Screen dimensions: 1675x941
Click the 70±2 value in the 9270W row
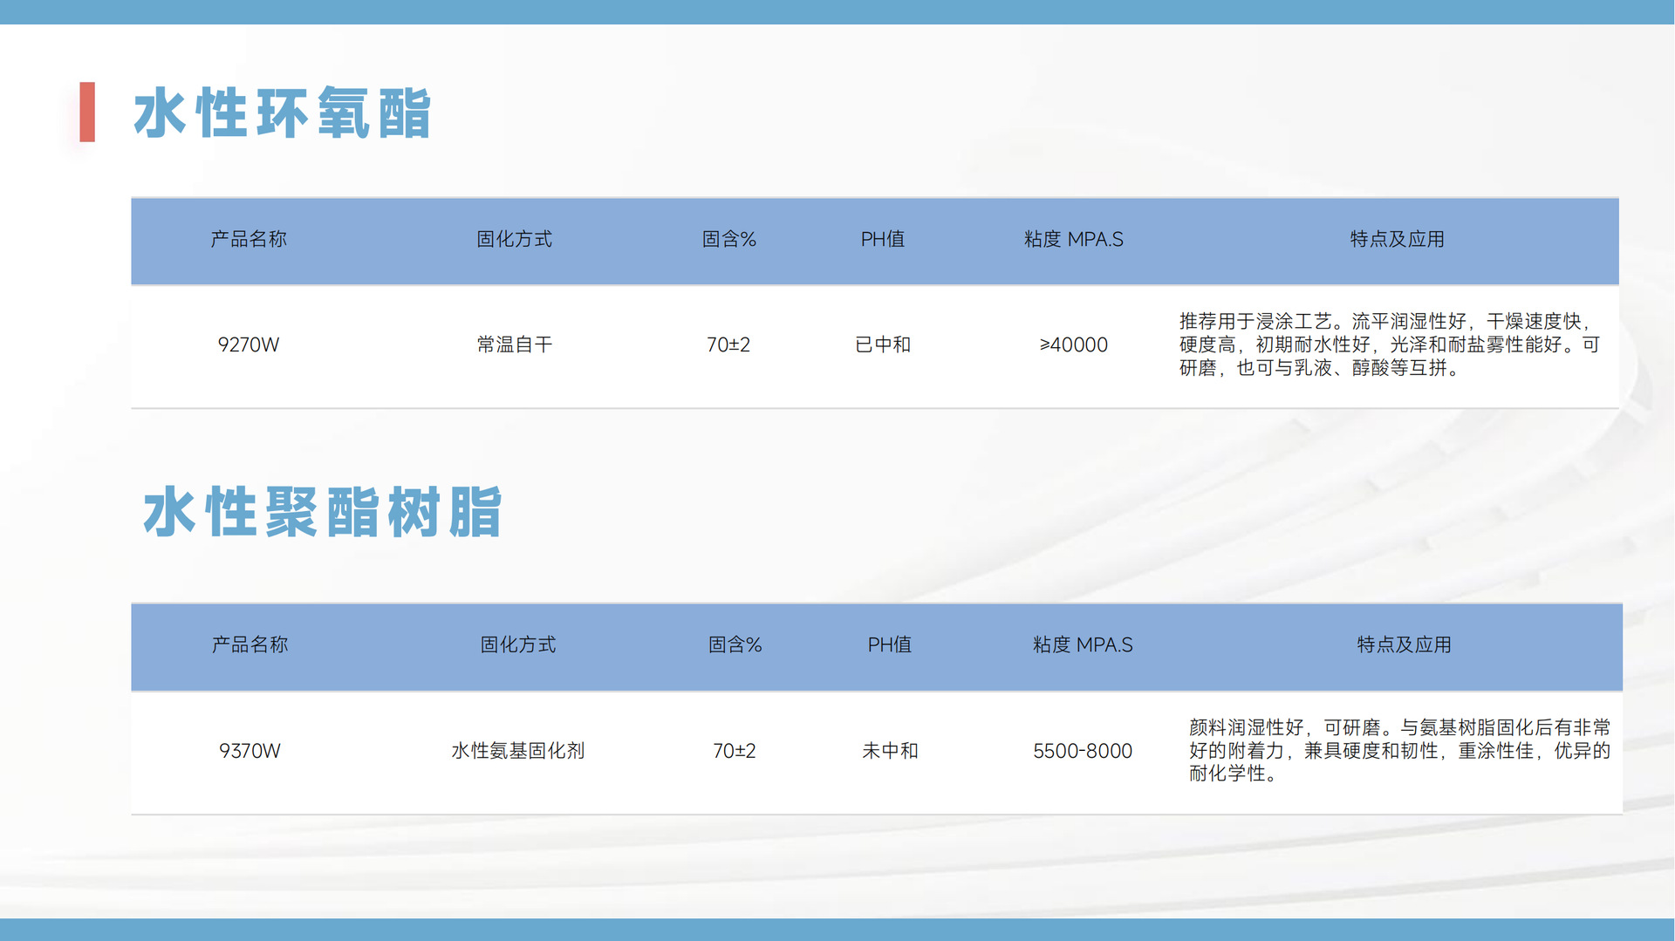(728, 345)
